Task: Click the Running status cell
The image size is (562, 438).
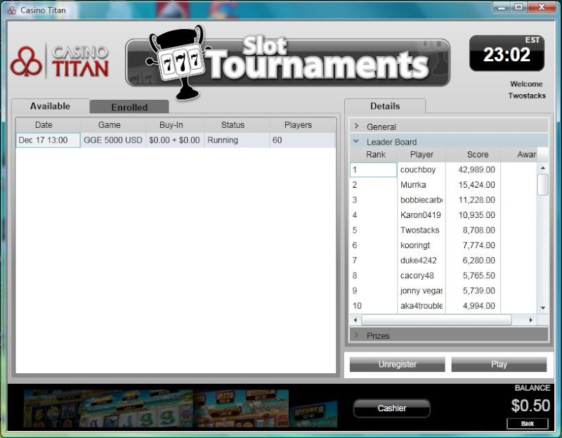Action: pos(237,140)
